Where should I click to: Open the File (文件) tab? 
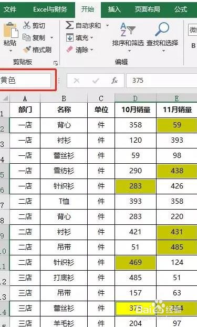point(10,9)
